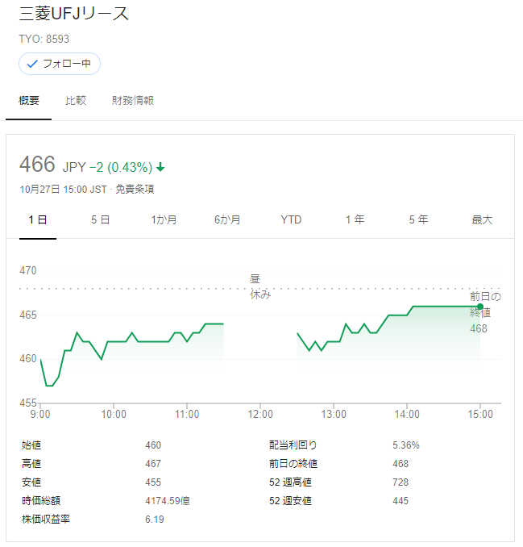Select the 5 年 chart range
Screen dimensions: 523x547
[x=418, y=219]
